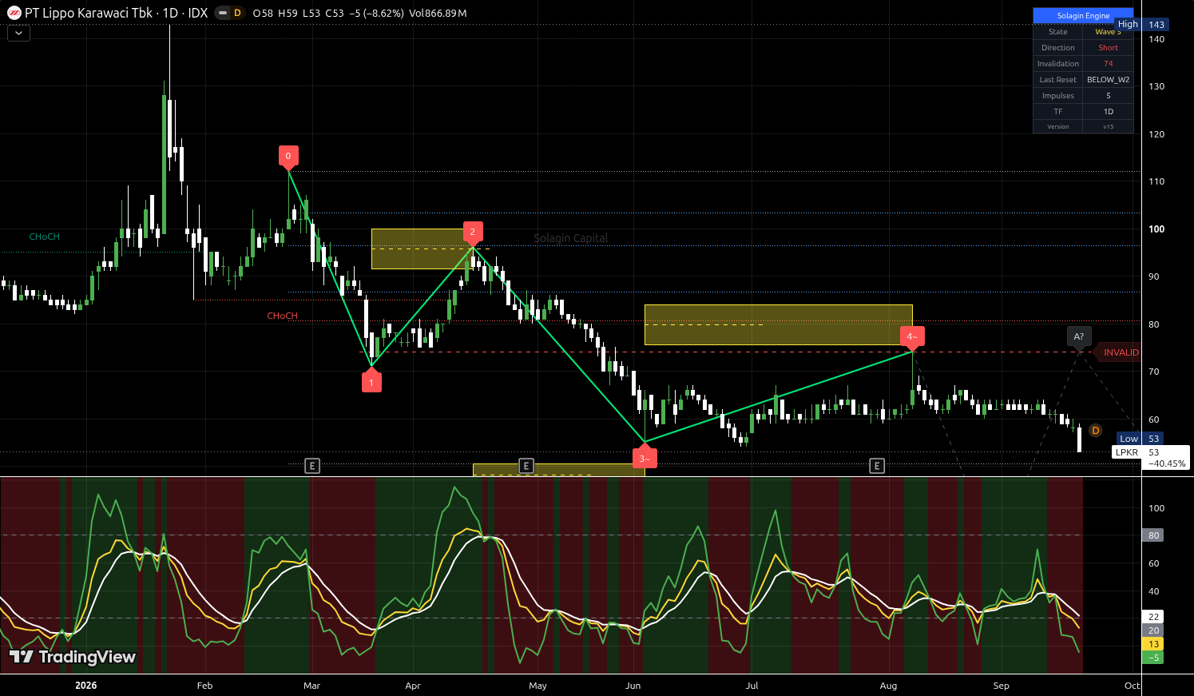The height and width of the screenshot is (696, 1194).
Task: Click the 2026 year label on time axis
Action: (x=85, y=686)
